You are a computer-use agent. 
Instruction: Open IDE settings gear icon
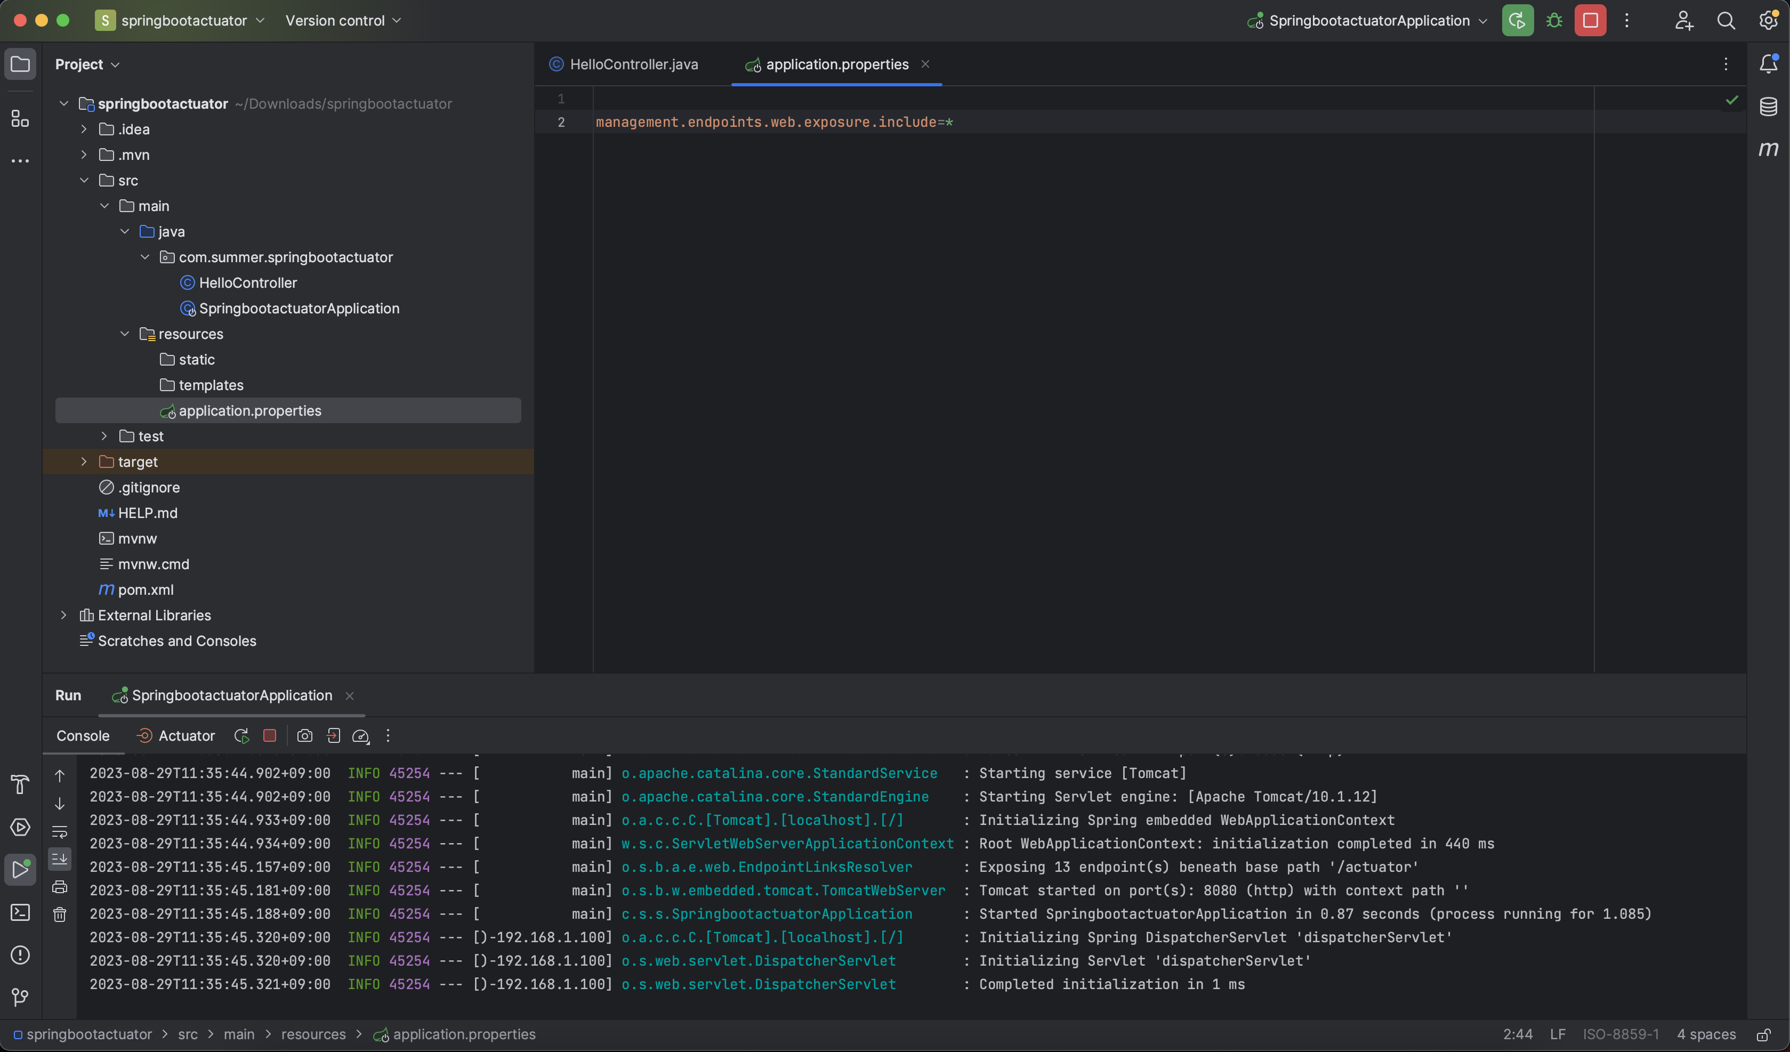pyautogui.click(x=1769, y=21)
